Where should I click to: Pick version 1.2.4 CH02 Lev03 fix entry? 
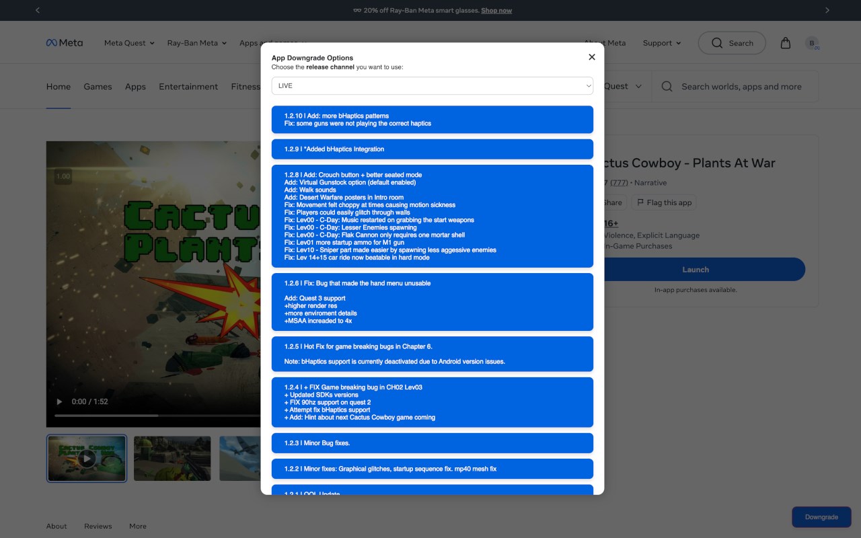[x=433, y=402]
